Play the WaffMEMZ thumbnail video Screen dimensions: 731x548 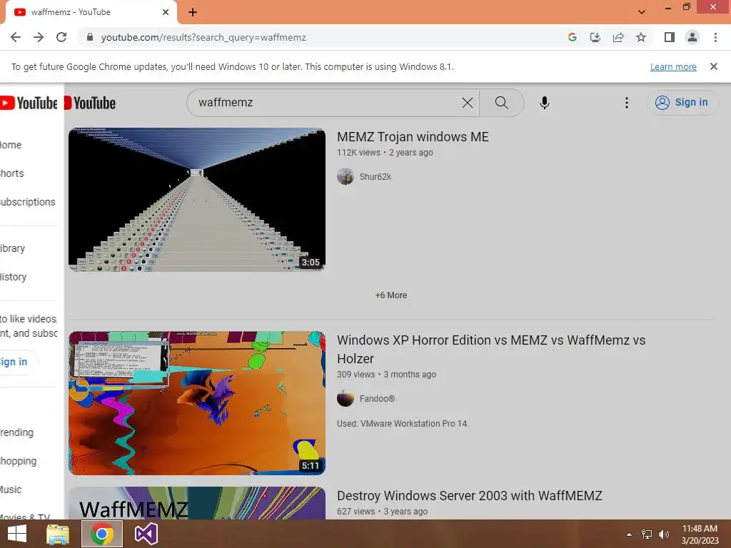(x=197, y=503)
